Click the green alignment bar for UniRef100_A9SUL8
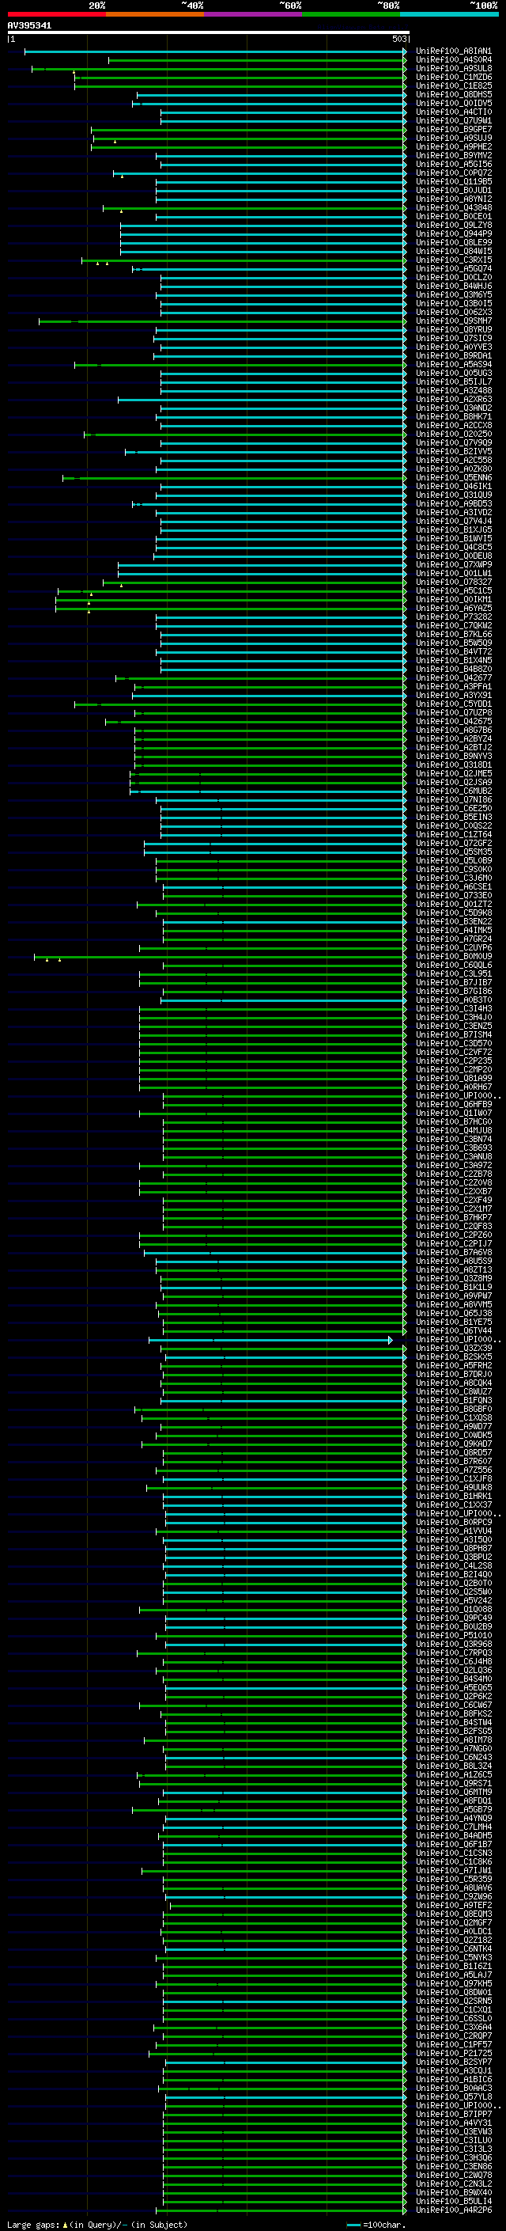Viewport: 506px width, 2231px height. 218,70
